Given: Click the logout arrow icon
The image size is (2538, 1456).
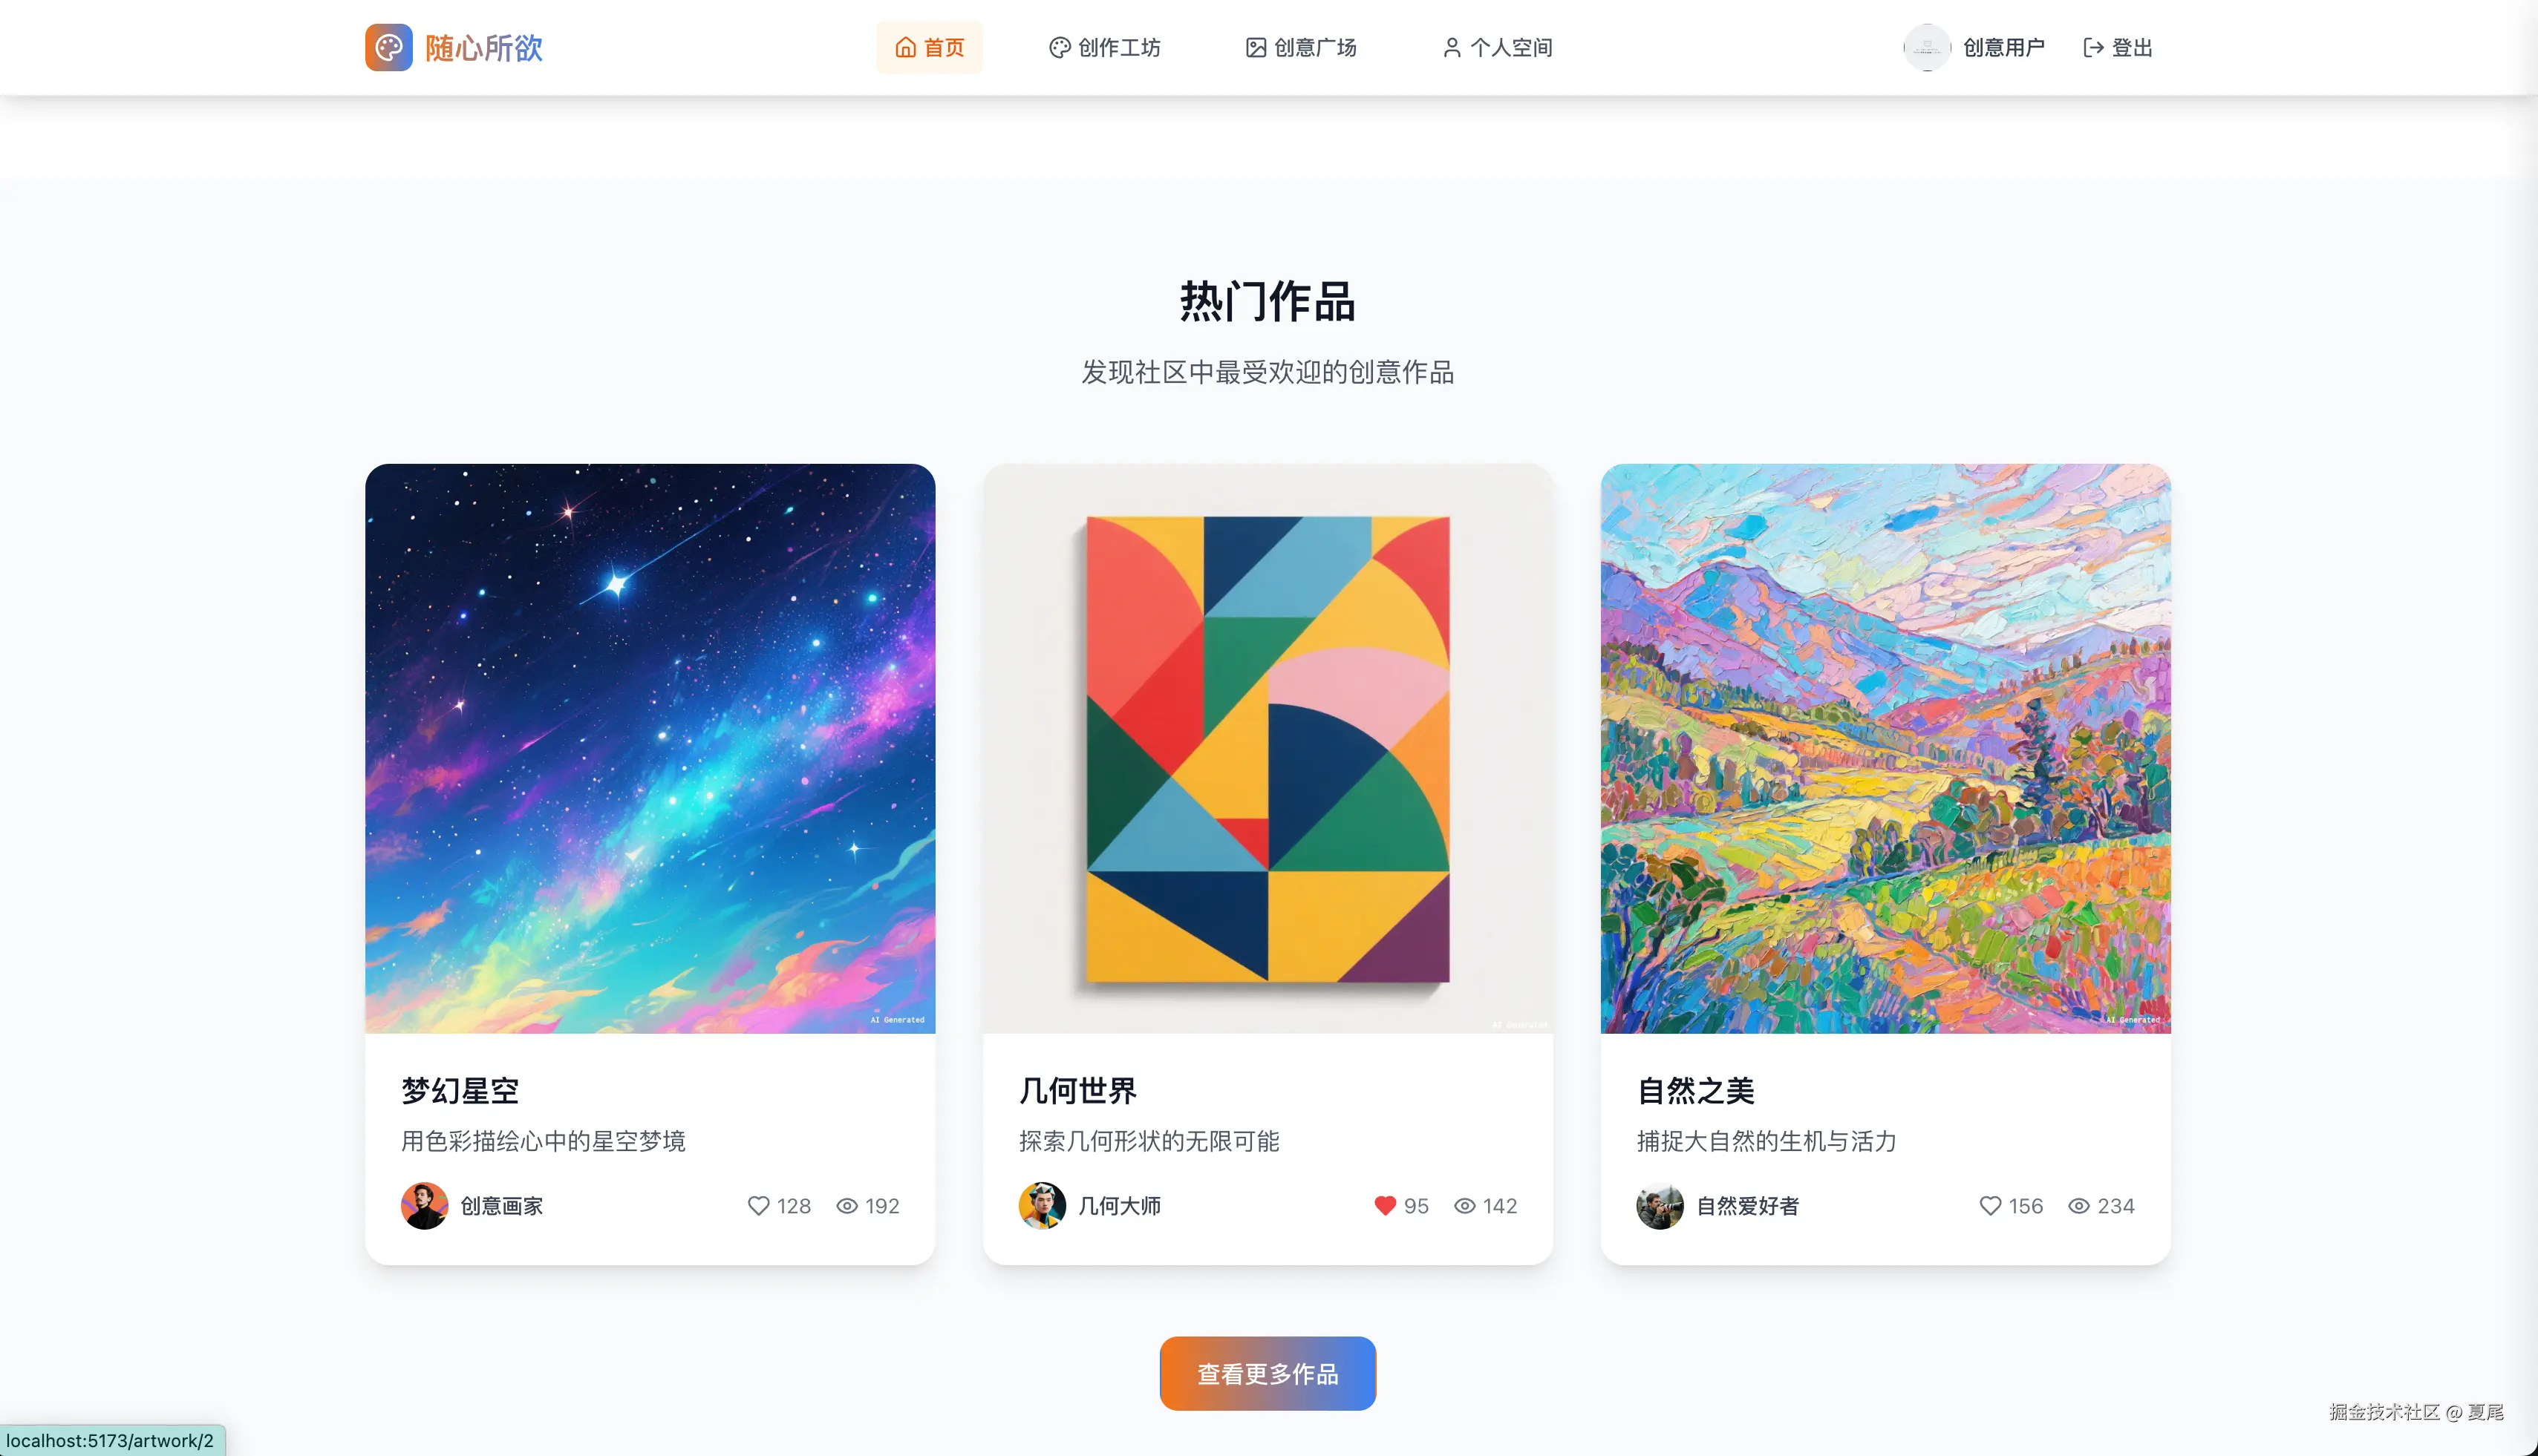Looking at the screenshot, I should click(x=2092, y=47).
